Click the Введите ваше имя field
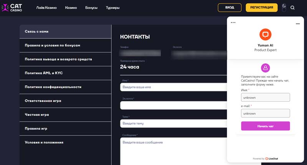 tap(173, 87)
